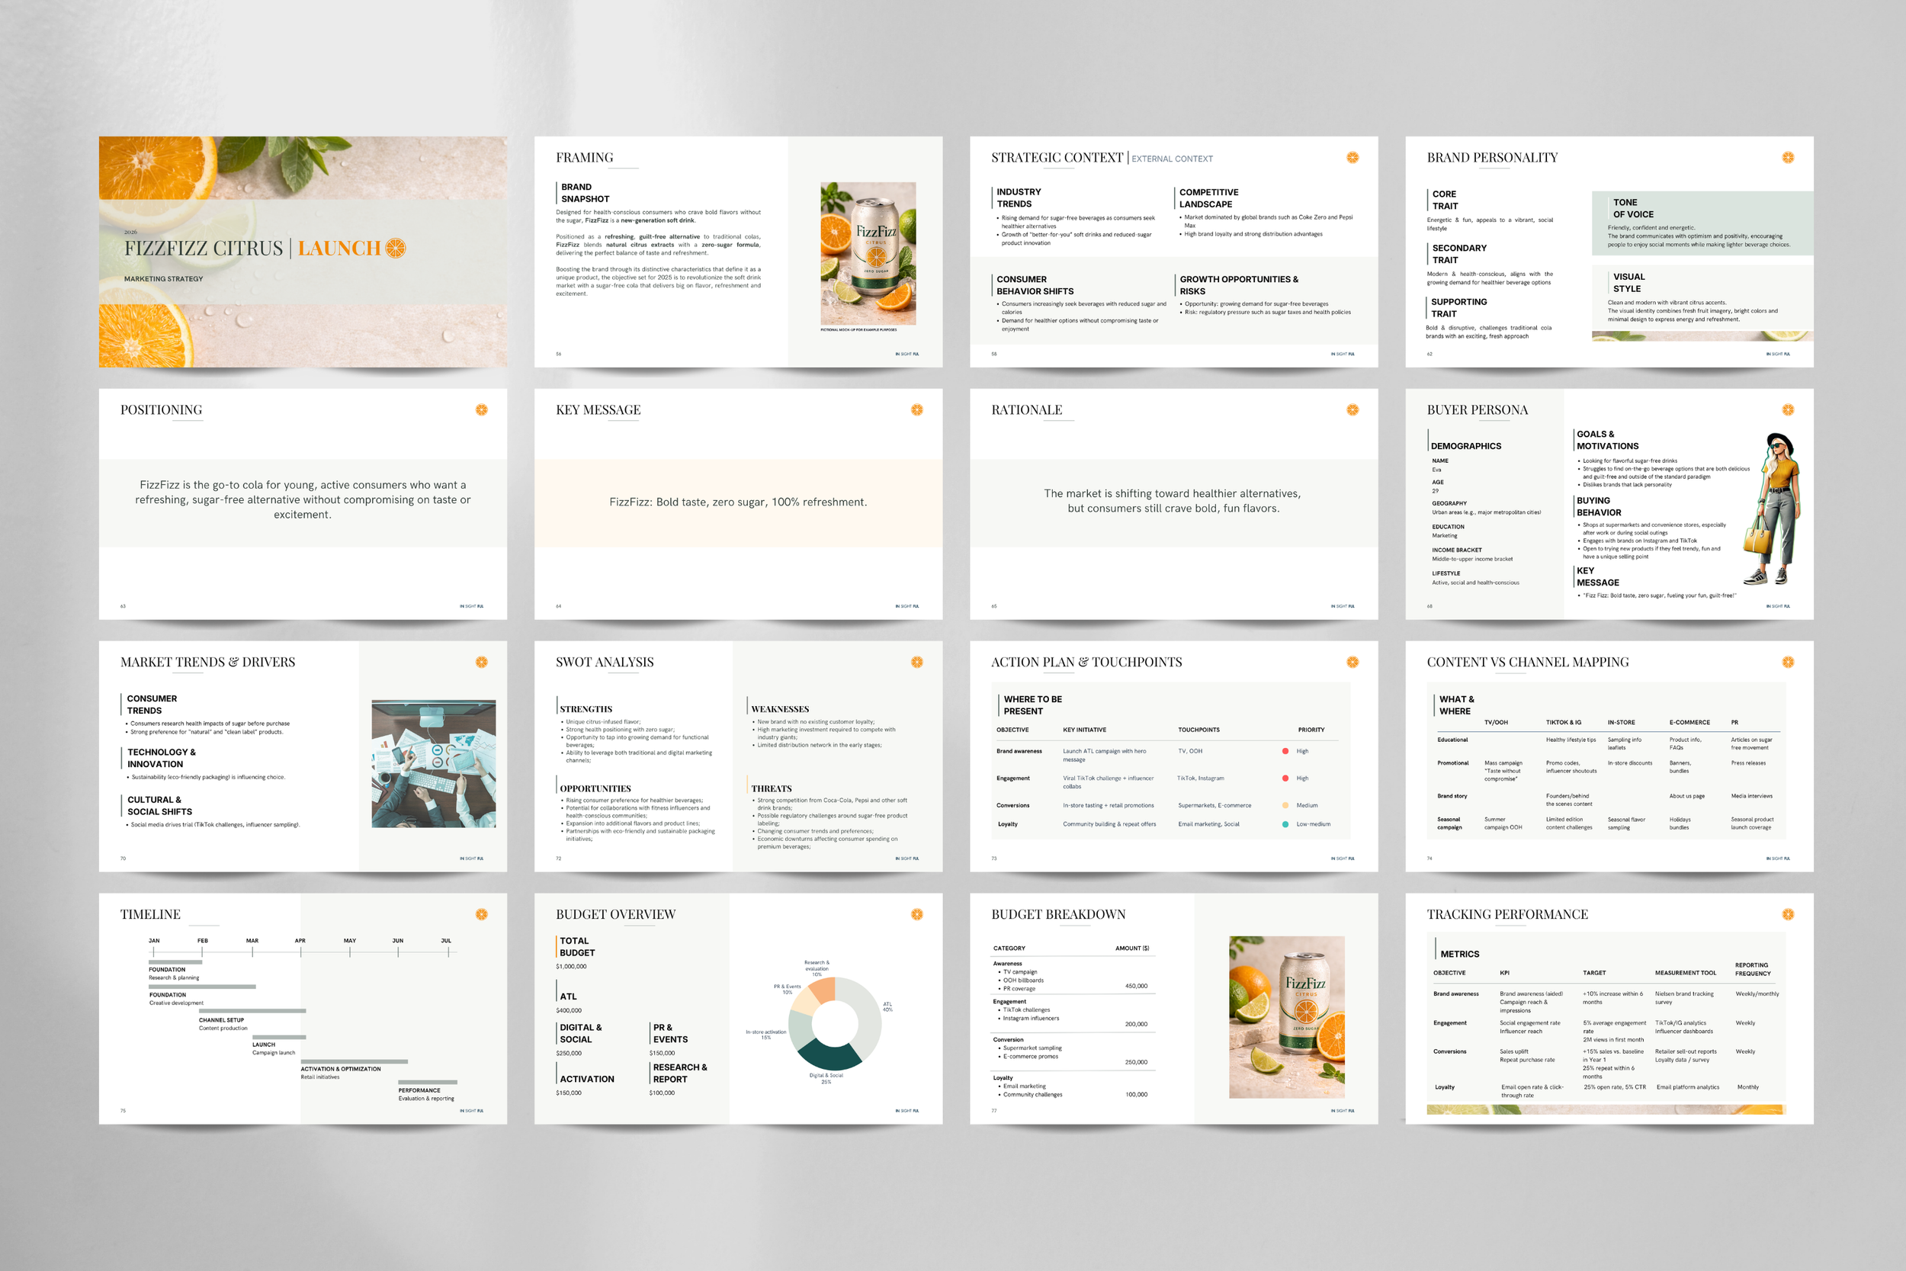Click the 'WEAKNESSES' heading on SWOT slide
The height and width of the screenshot is (1271, 1906).
pyautogui.click(x=780, y=709)
